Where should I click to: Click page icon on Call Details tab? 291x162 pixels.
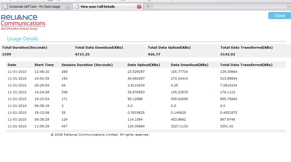click(76, 7)
